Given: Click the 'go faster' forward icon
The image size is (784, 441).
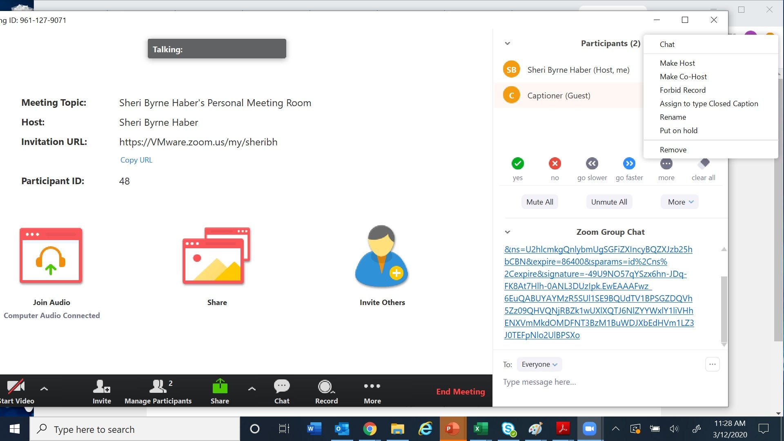Looking at the screenshot, I should click(629, 163).
